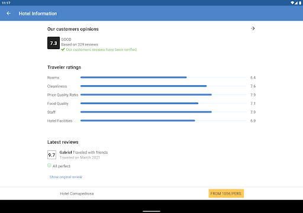Tap Our customers opinions heading
The width and height of the screenshot is (303, 213).
coord(73,29)
